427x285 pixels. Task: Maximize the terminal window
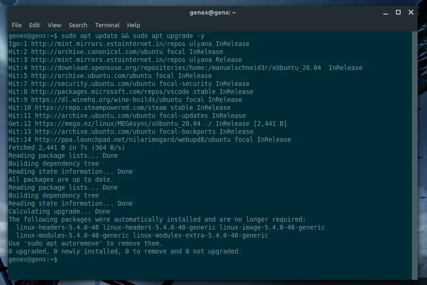(398, 12)
